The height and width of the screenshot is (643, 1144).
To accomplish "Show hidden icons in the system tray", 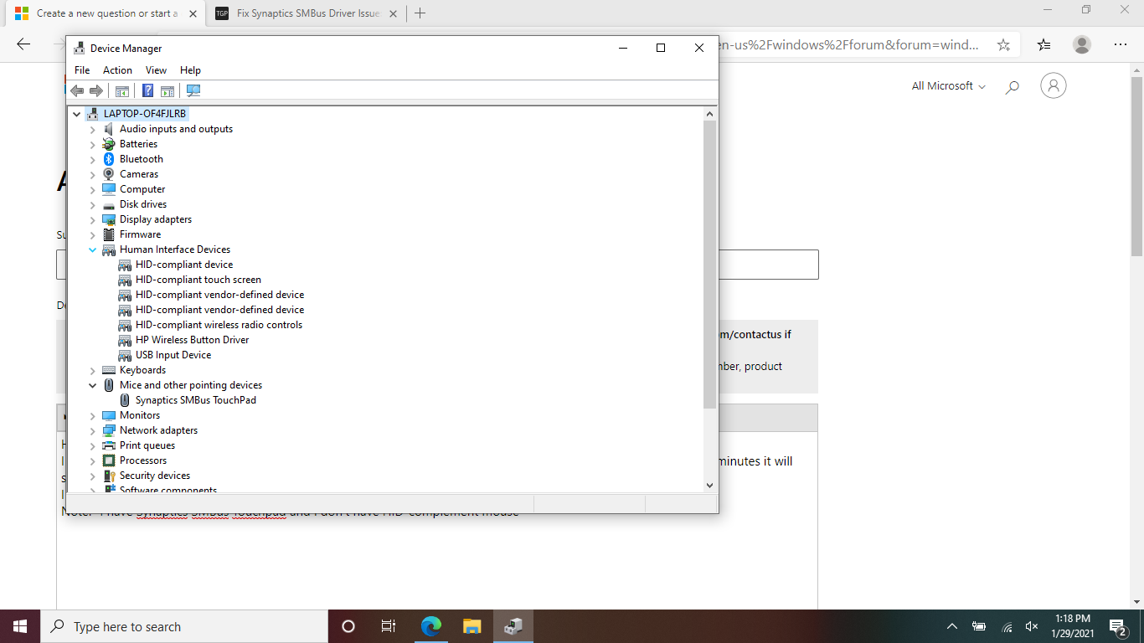I will 952,626.
